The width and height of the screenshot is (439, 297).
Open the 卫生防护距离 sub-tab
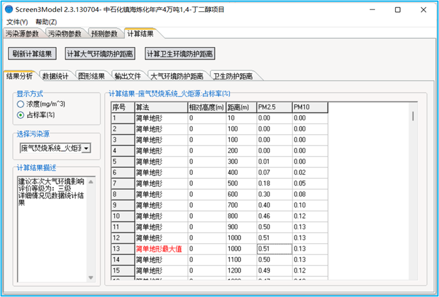tap(233, 76)
